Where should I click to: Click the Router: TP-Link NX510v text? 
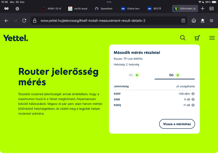click(128, 59)
